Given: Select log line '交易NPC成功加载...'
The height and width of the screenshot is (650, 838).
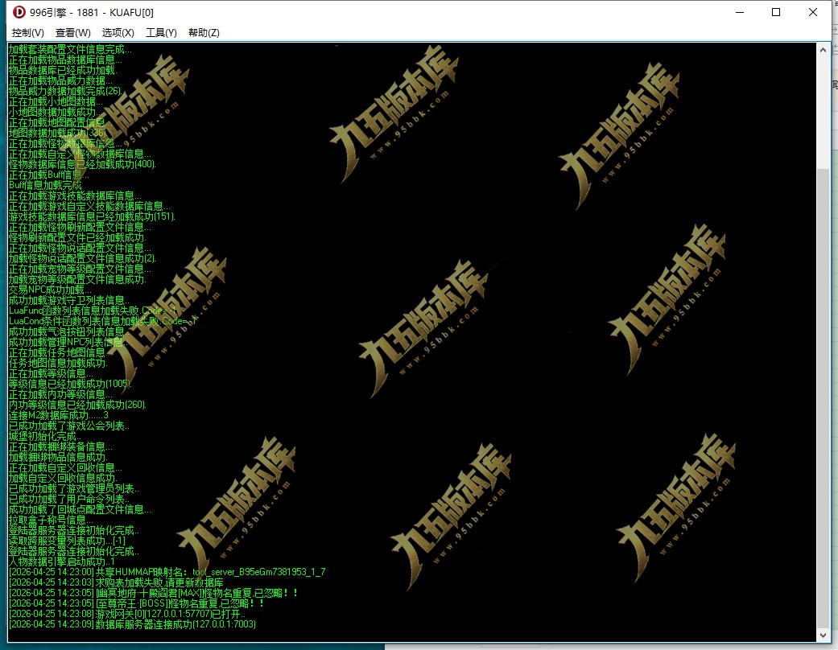Looking at the screenshot, I should (x=50, y=290).
